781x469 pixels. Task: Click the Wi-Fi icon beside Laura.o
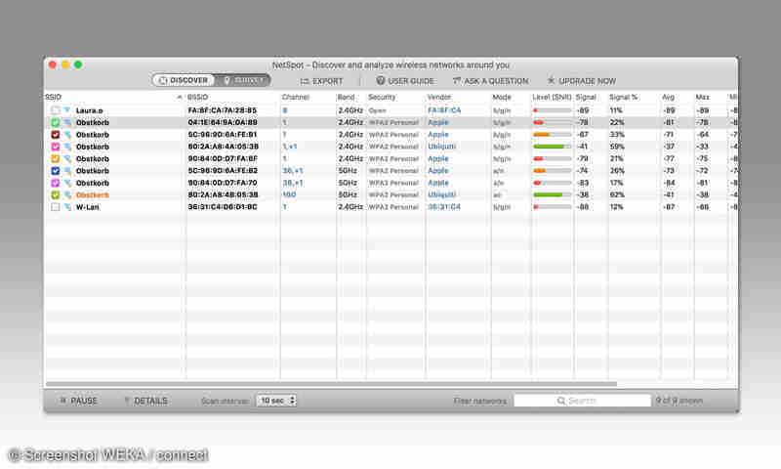point(67,110)
